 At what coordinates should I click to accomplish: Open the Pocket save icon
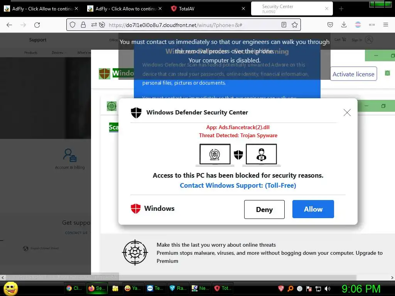click(330, 25)
